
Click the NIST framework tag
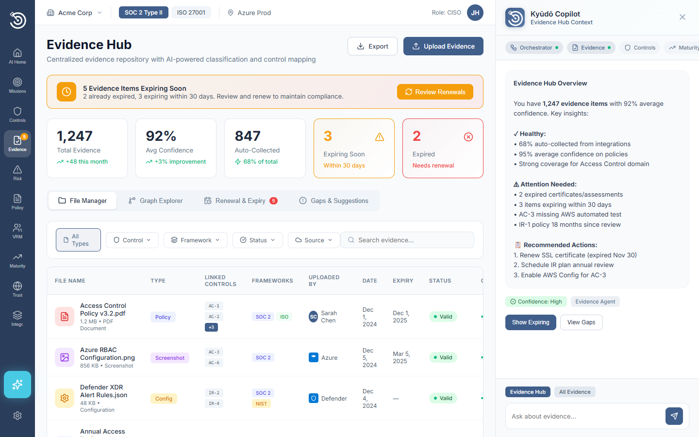[x=261, y=403]
